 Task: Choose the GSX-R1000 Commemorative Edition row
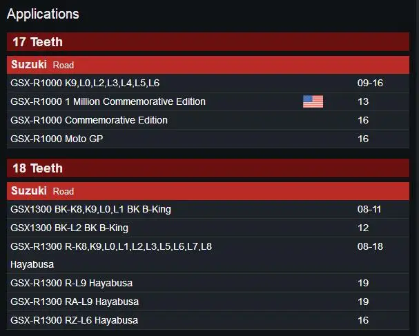tap(208, 120)
